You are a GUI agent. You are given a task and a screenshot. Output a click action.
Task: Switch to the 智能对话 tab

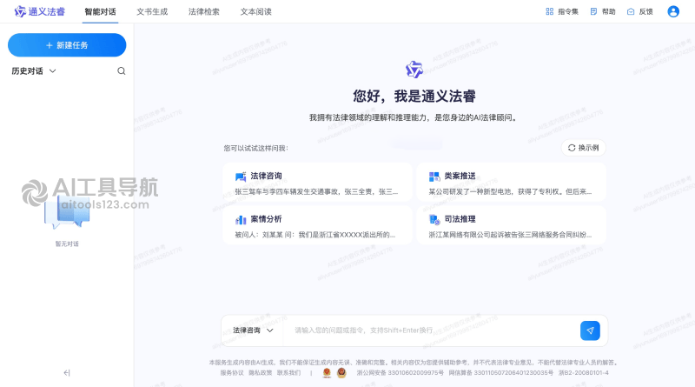click(100, 11)
